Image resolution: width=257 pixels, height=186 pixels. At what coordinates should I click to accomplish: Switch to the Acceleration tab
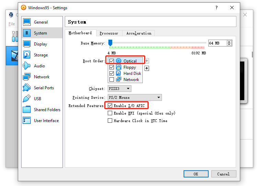(139, 33)
